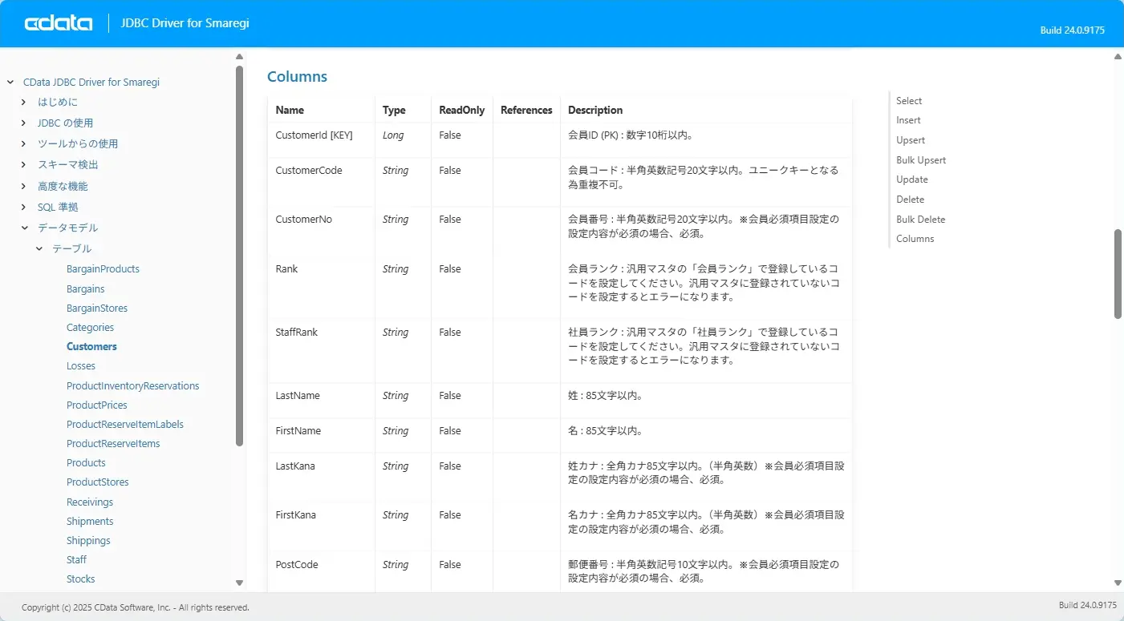Open the Shipments table page
This screenshot has height=621, width=1124.
click(x=90, y=521)
